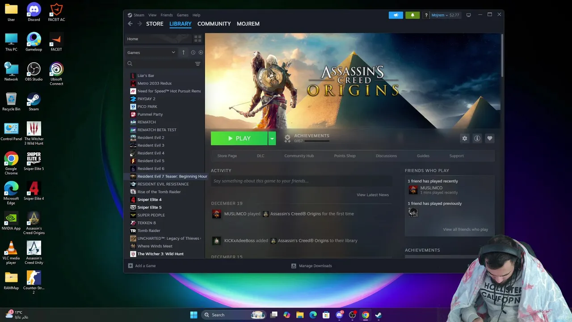The height and width of the screenshot is (322, 572).
Task: Open The Witcher 3 Wild Hunt desktop shortcut
Action: [x=34, y=133]
